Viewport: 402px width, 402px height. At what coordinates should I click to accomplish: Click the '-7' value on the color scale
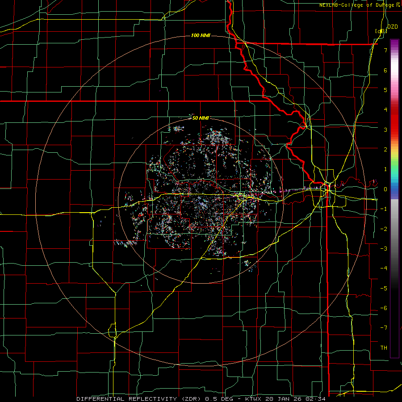(x=384, y=328)
